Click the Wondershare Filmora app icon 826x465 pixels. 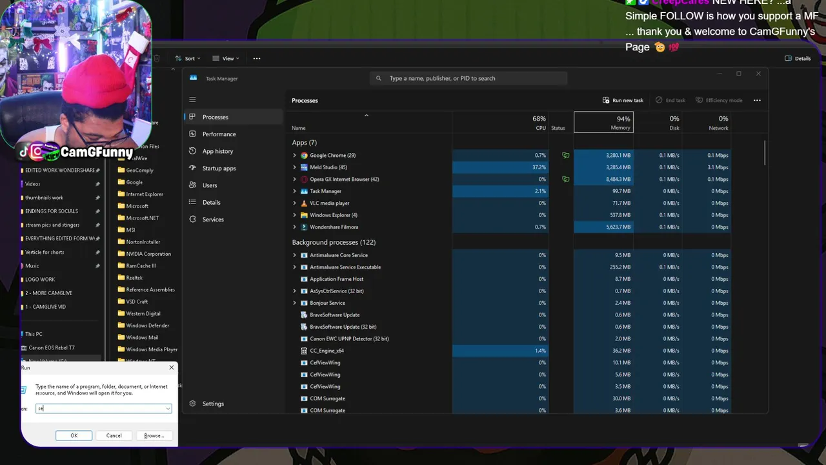click(304, 227)
